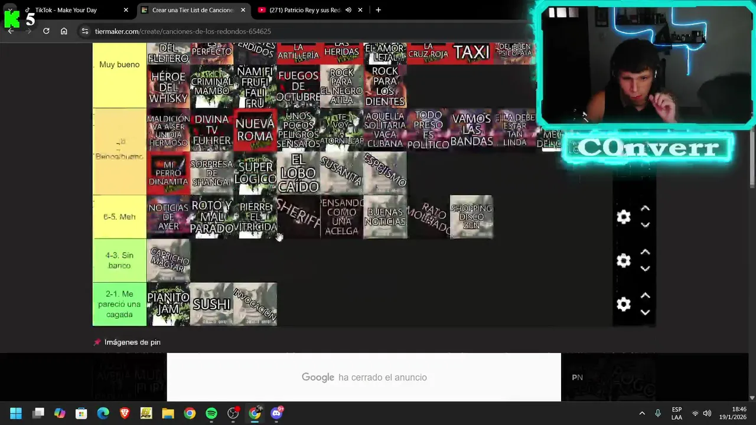Launch Microsoft Edge from the taskbar

click(103, 413)
